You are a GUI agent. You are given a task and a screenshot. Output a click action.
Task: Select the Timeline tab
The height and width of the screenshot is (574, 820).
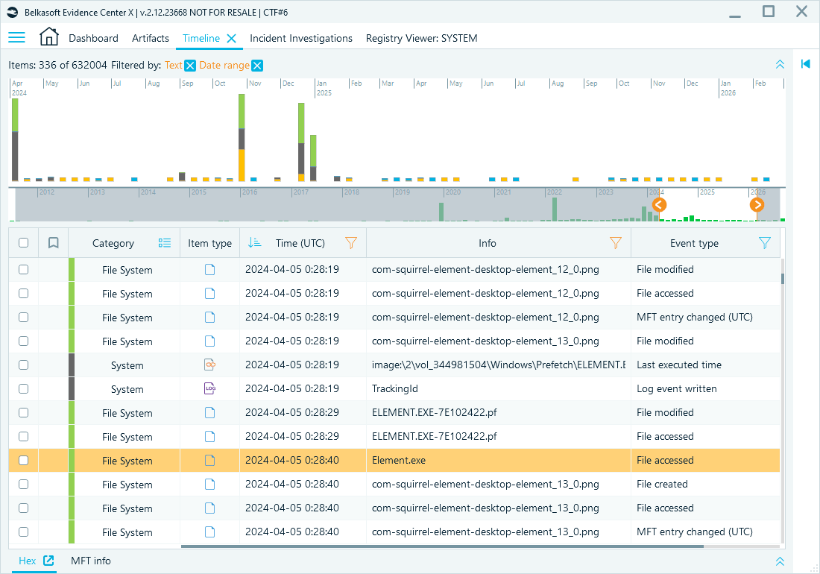pos(201,38)
